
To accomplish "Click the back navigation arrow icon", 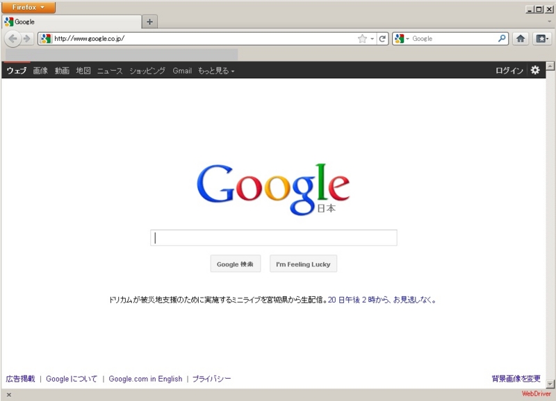I will [x=12, y=39].
